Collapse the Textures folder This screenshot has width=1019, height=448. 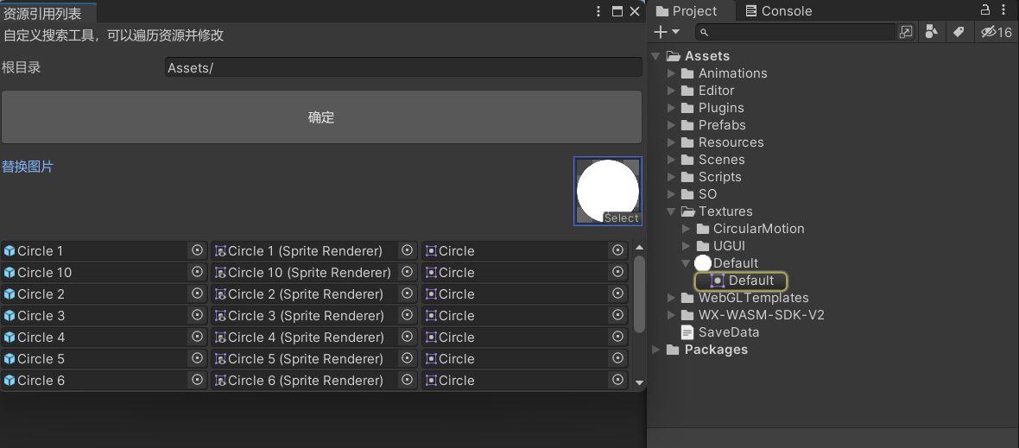pyautogui.click(x=671, y=211)
